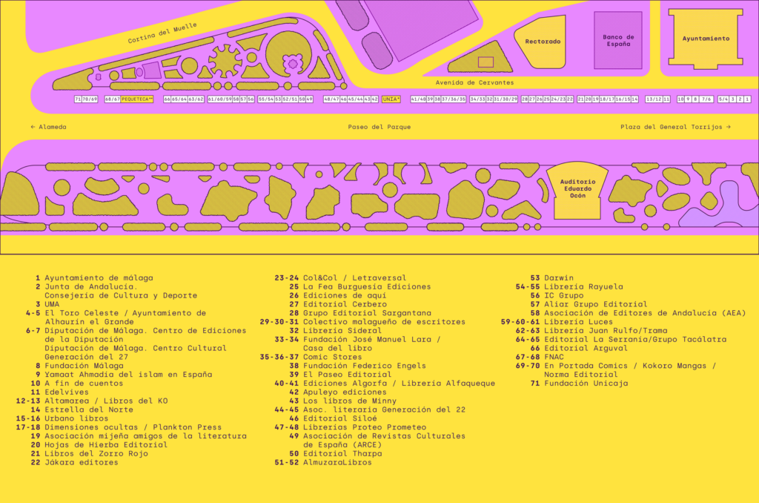Select legend entry 'Libros del Zorro Rojo'
Image resolution: width=759 pixels, height=503 pixels.
click(x=96, y=453)
